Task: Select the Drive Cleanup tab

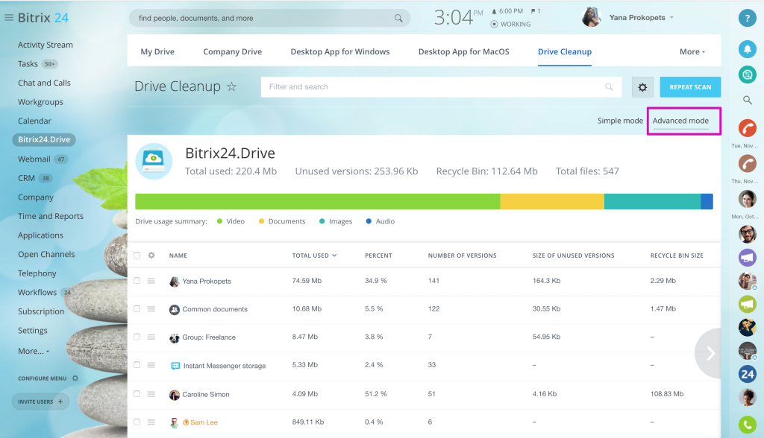Action: 565,51
